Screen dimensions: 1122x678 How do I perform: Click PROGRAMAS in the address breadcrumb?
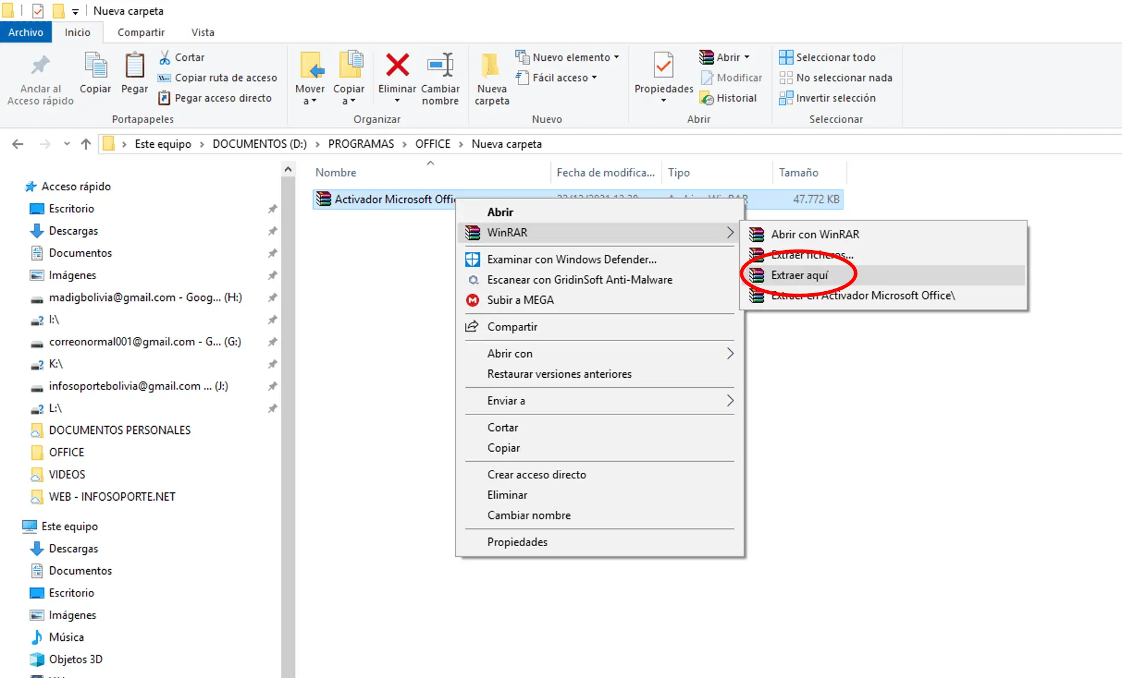pyautogui.click(x=361, y=144)
